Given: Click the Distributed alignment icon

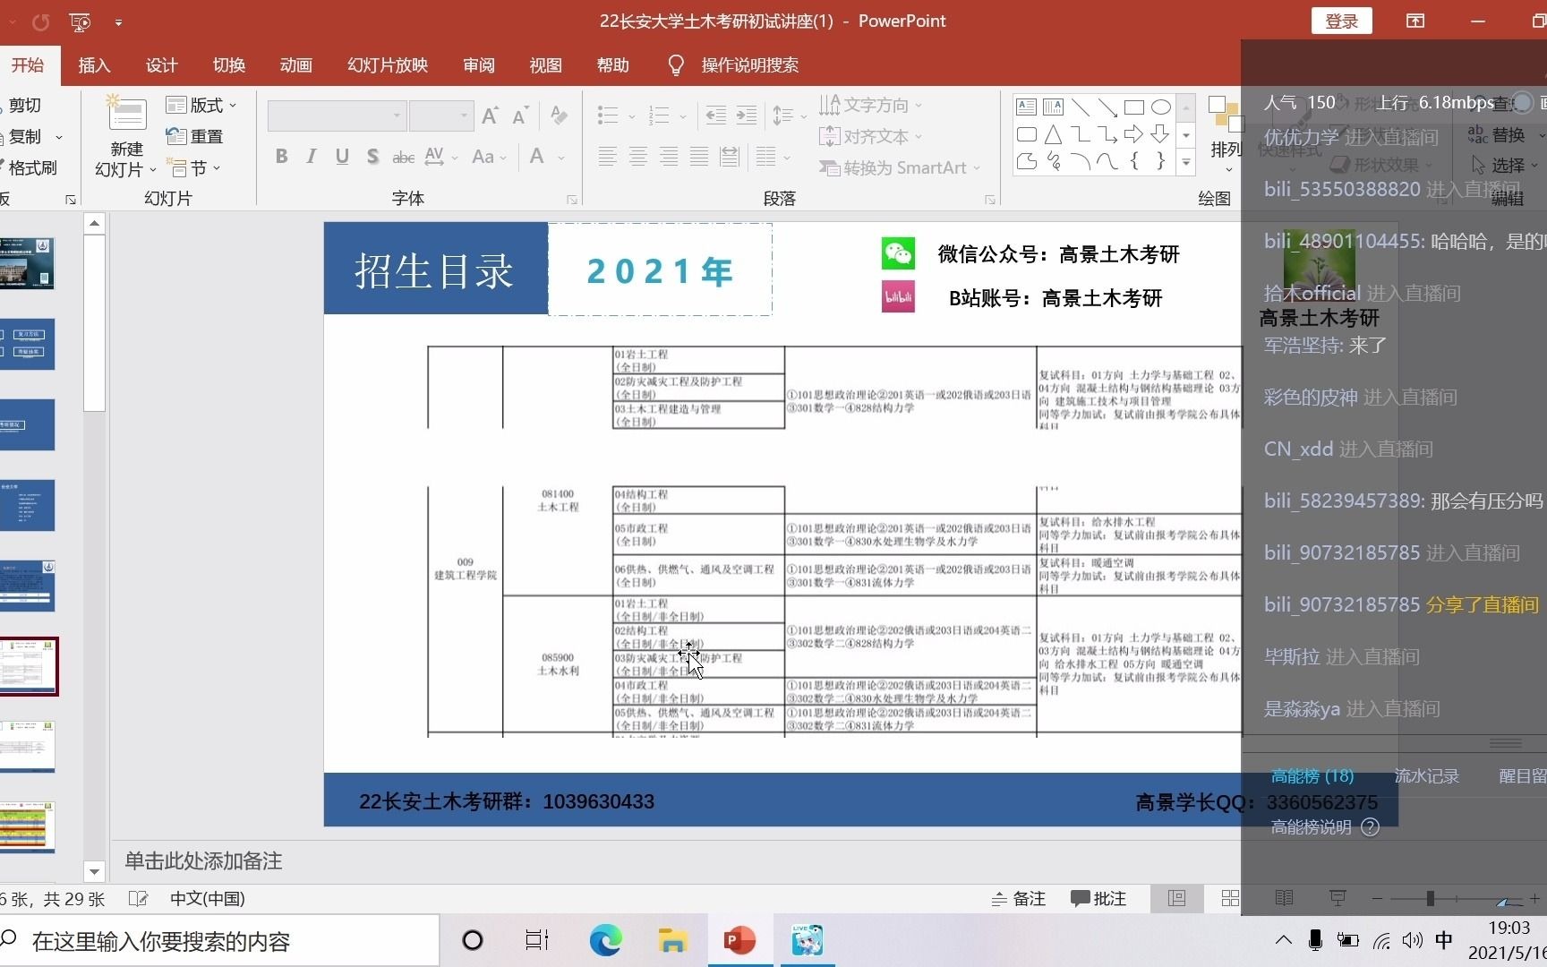Looking at the screenshot, I should pos(730,157).
